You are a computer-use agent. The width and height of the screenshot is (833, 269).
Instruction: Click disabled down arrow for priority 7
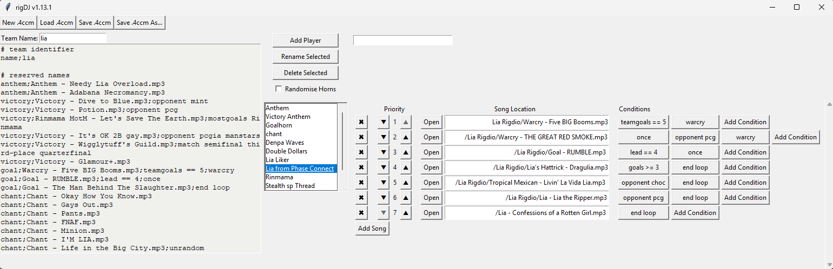tap(384, 213)
